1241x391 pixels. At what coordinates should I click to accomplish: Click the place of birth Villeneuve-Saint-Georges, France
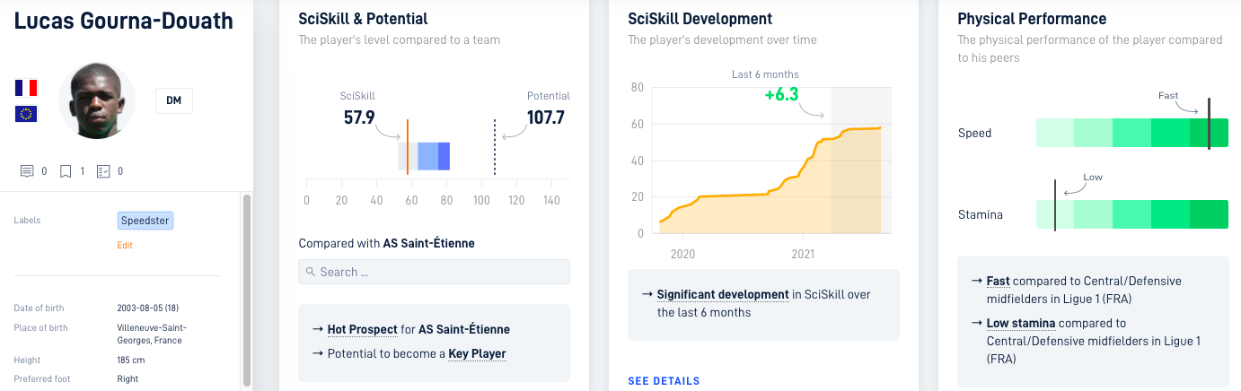coord(152,334)
